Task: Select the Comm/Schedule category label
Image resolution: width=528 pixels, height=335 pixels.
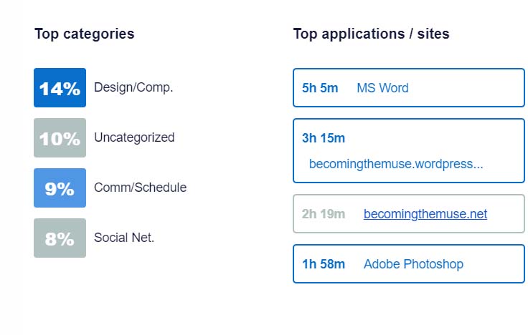Action: tap(140, 188)
